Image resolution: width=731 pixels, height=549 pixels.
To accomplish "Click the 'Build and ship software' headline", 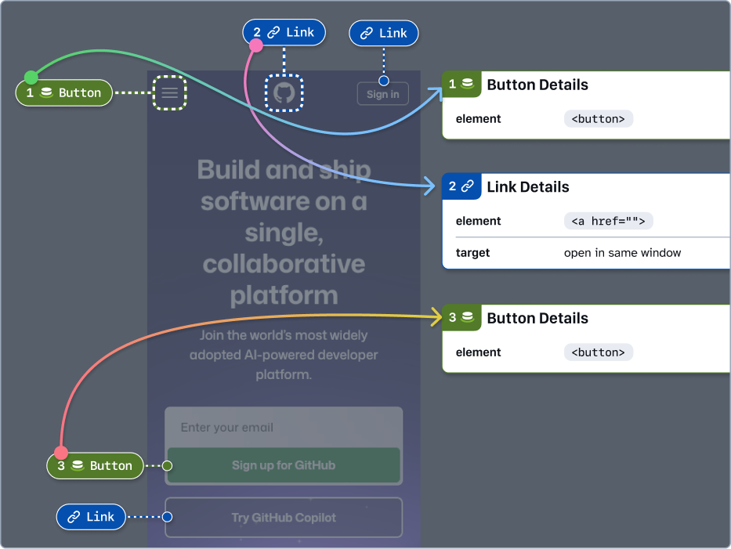I will click(x=284, y=232).
